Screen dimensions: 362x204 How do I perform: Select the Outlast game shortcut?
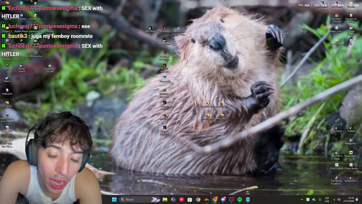351,129
